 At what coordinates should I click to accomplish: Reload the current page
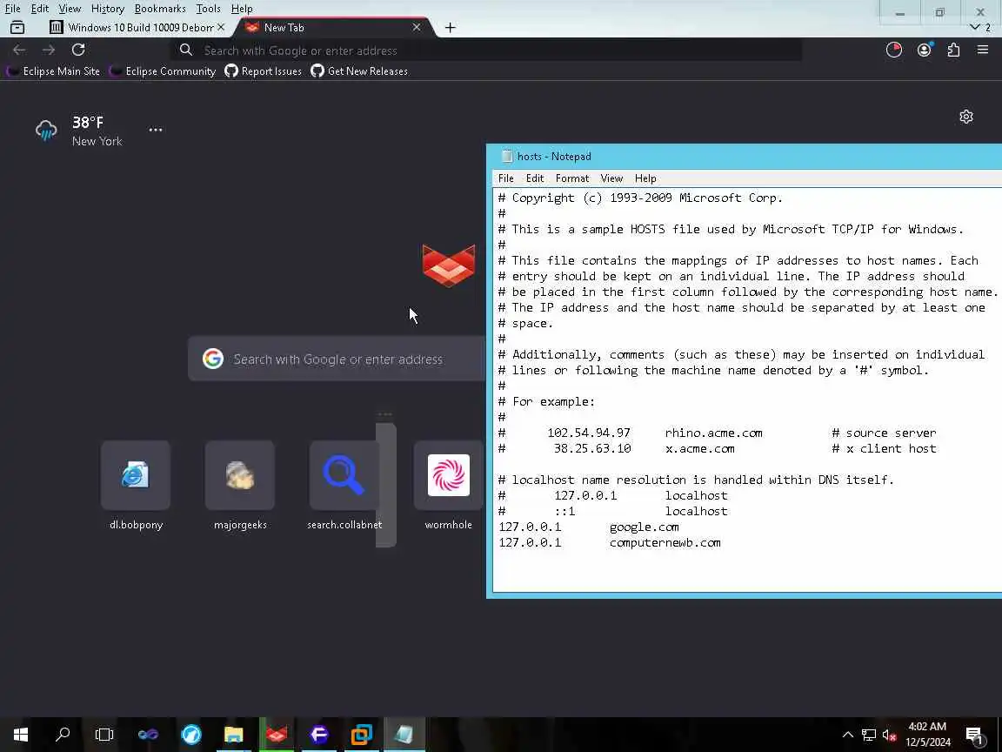tap(78, 50)
